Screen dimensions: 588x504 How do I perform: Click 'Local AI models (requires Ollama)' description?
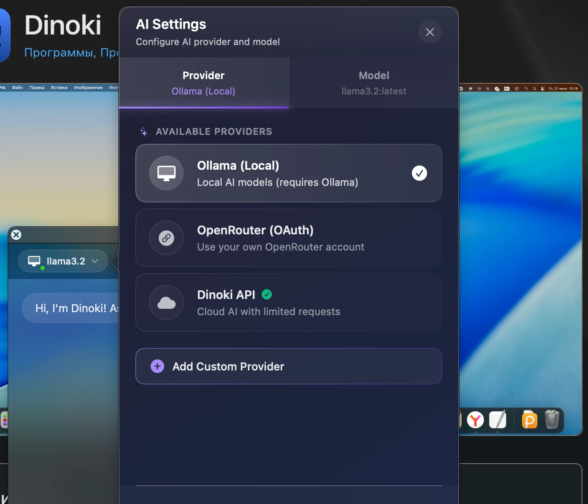click(x=277, y=182)
